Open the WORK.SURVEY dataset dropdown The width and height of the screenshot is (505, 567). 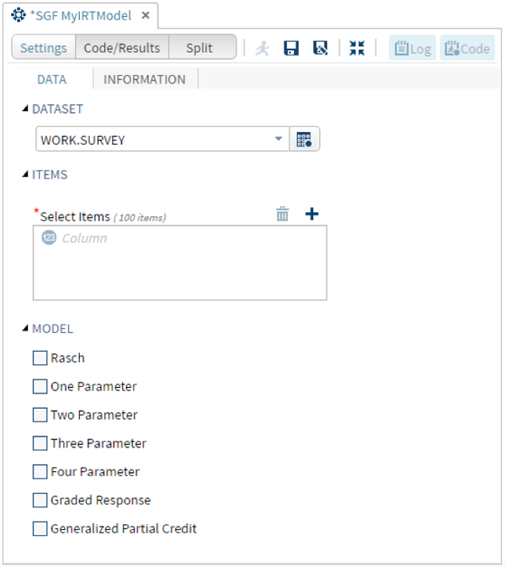279,140
